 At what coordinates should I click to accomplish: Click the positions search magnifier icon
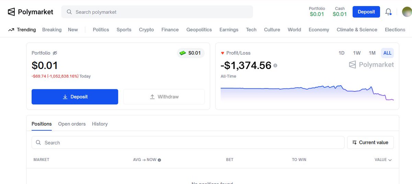point(39,142)
